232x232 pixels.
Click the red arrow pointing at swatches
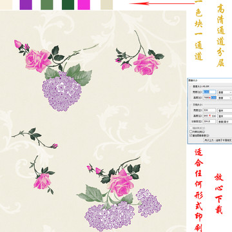pos(162,3)
